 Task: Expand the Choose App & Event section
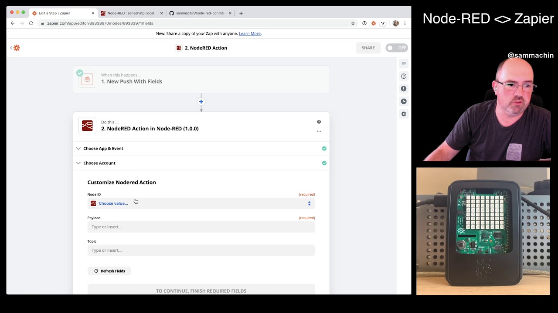coord(201,148)
